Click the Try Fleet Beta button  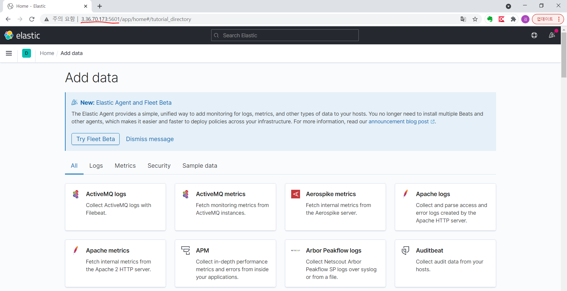(x=95, y=139)
